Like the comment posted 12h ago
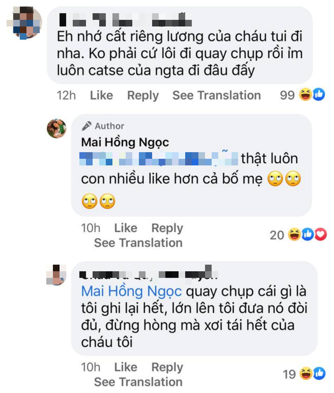This screenshot has height=393, width=334. [101, 95]
